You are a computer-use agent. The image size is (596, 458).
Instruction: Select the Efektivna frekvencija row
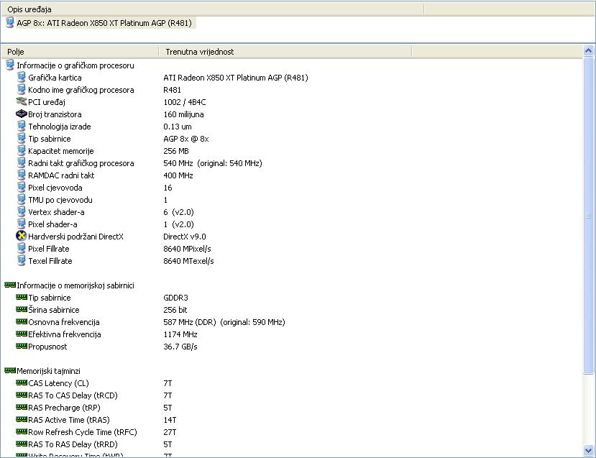click(64, 334)
